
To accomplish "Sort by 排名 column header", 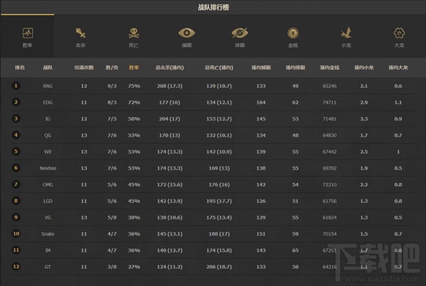I will [20, 67].
